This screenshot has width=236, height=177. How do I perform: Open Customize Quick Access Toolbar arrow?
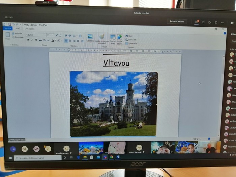click(x=21, y=25)
